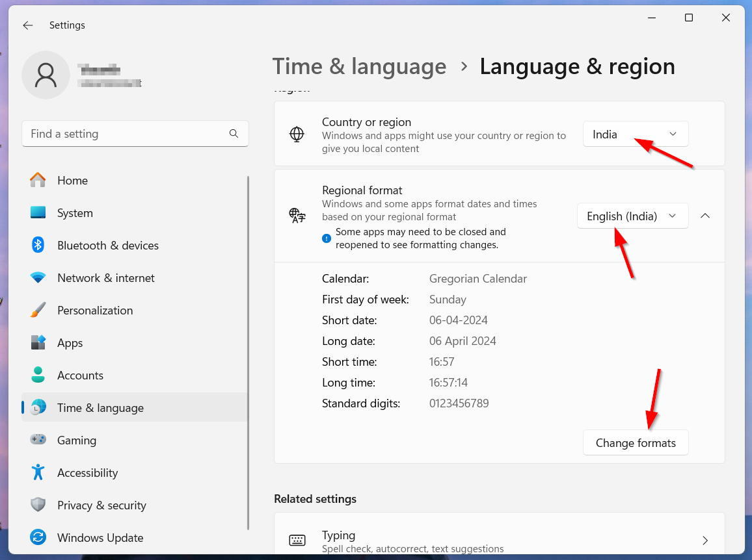752x560 pixels.
Task: Open Windows Update page
Action: pos(135,537)
